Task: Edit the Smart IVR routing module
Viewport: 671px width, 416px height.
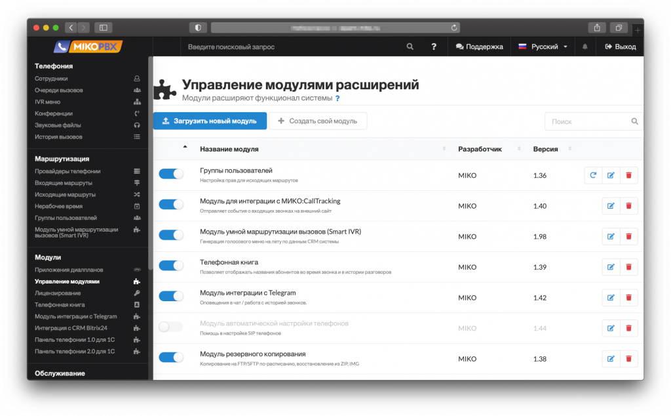Action: 611,236
